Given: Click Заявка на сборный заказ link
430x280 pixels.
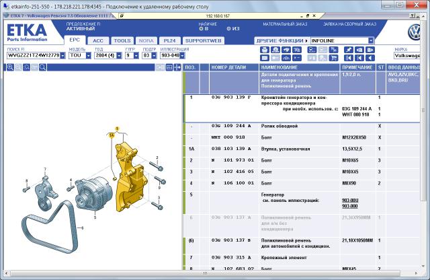Looking at the screenshot, I should pyautogui.click(x=349, y=24).
